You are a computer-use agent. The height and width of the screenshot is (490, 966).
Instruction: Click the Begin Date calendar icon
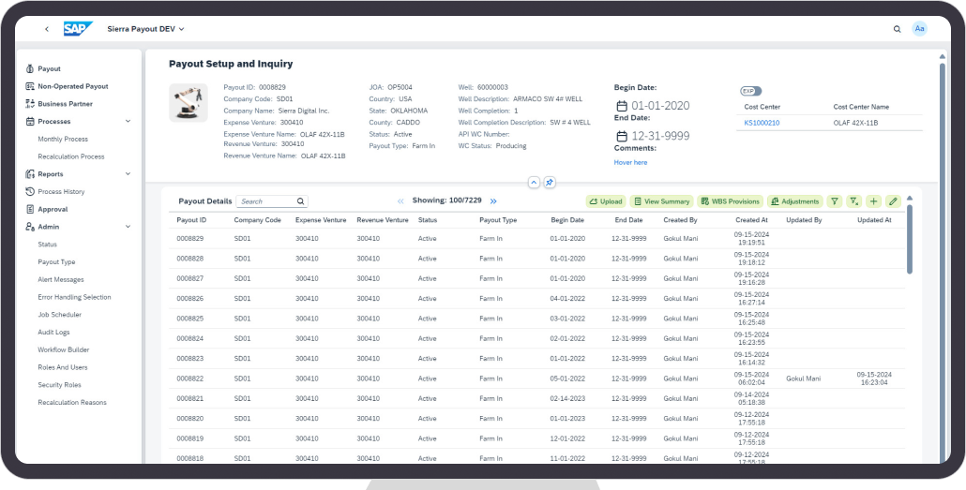click(x=621, y=106)
